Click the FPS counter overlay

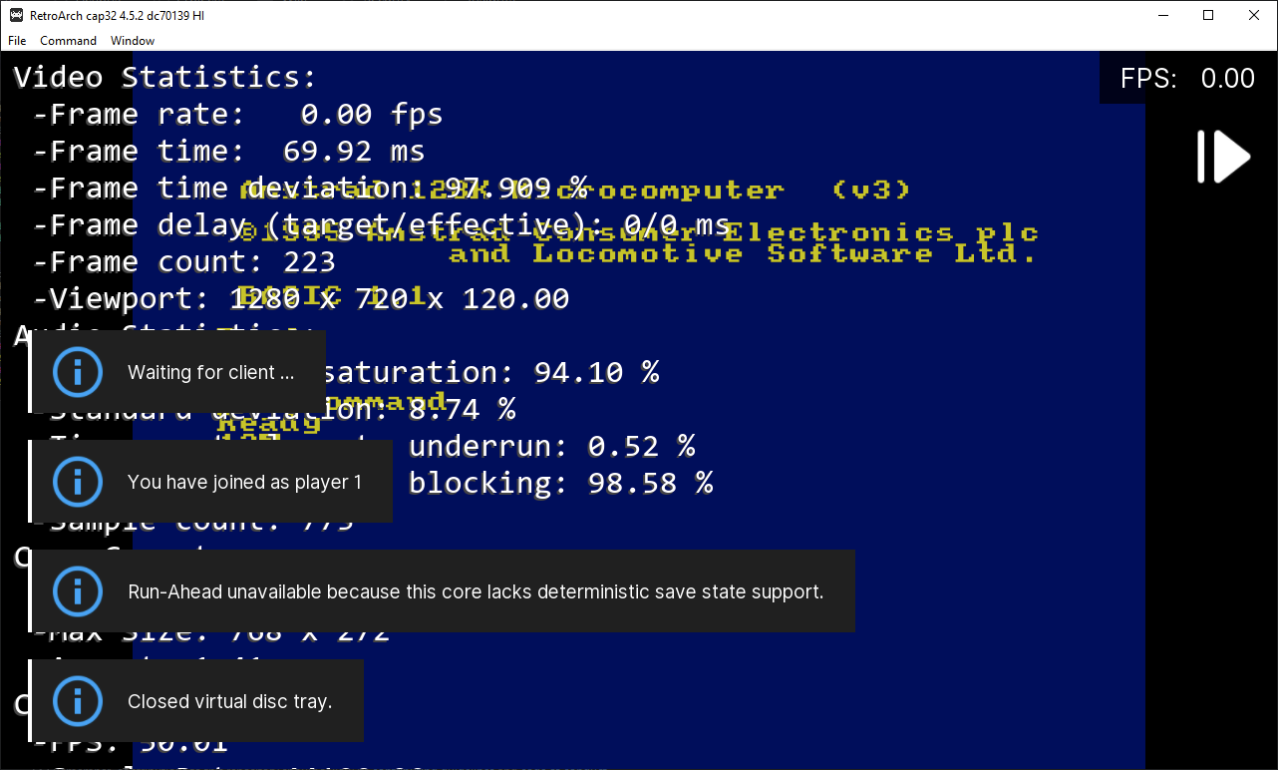pos(1188,77)
